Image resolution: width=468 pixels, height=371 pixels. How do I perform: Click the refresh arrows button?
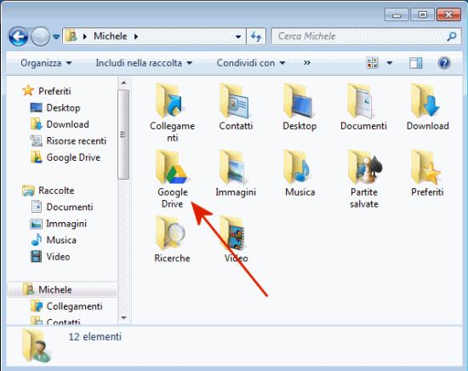point(256,37)
